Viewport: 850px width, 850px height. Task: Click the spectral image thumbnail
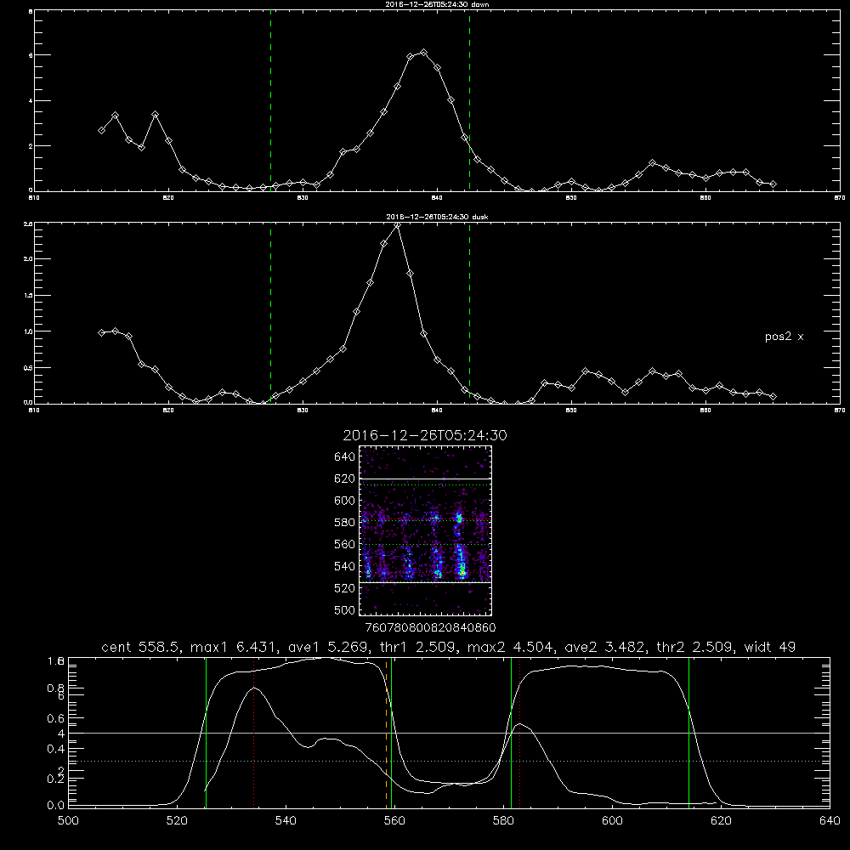[x=425, y=530]
